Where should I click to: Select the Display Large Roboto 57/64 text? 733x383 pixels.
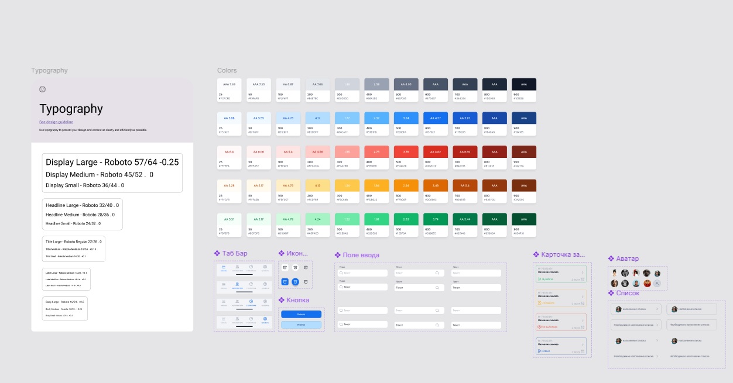[112, 163]
